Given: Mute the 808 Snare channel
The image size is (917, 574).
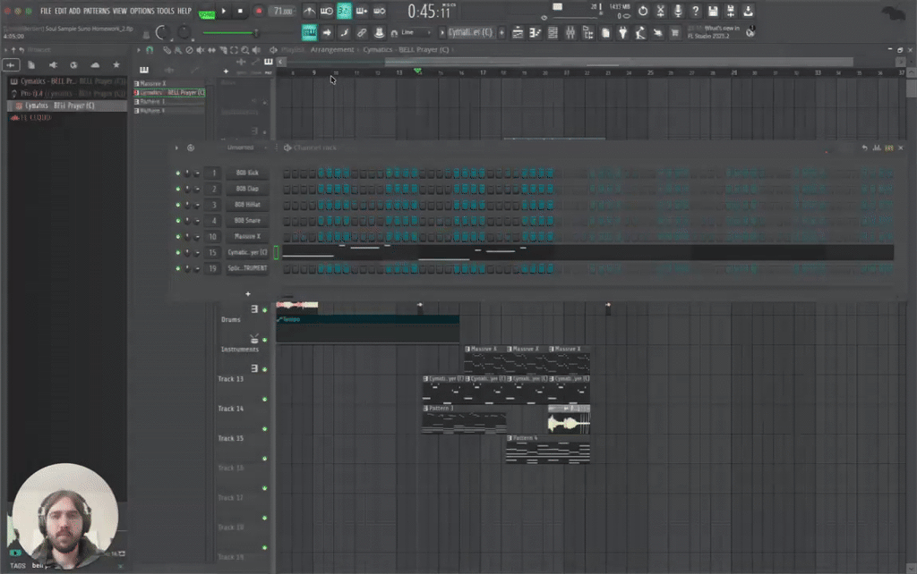Looking at the screenshot, I should click(178, 221).
